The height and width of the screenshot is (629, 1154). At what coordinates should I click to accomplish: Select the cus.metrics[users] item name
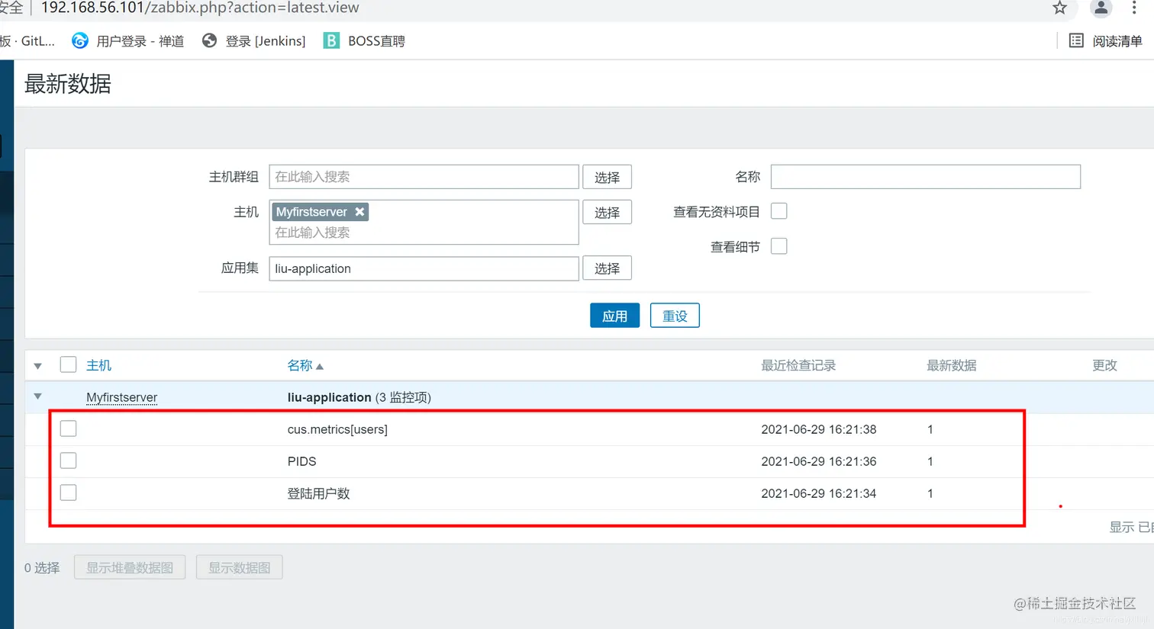pyautogui.click(x=337, y=429)
